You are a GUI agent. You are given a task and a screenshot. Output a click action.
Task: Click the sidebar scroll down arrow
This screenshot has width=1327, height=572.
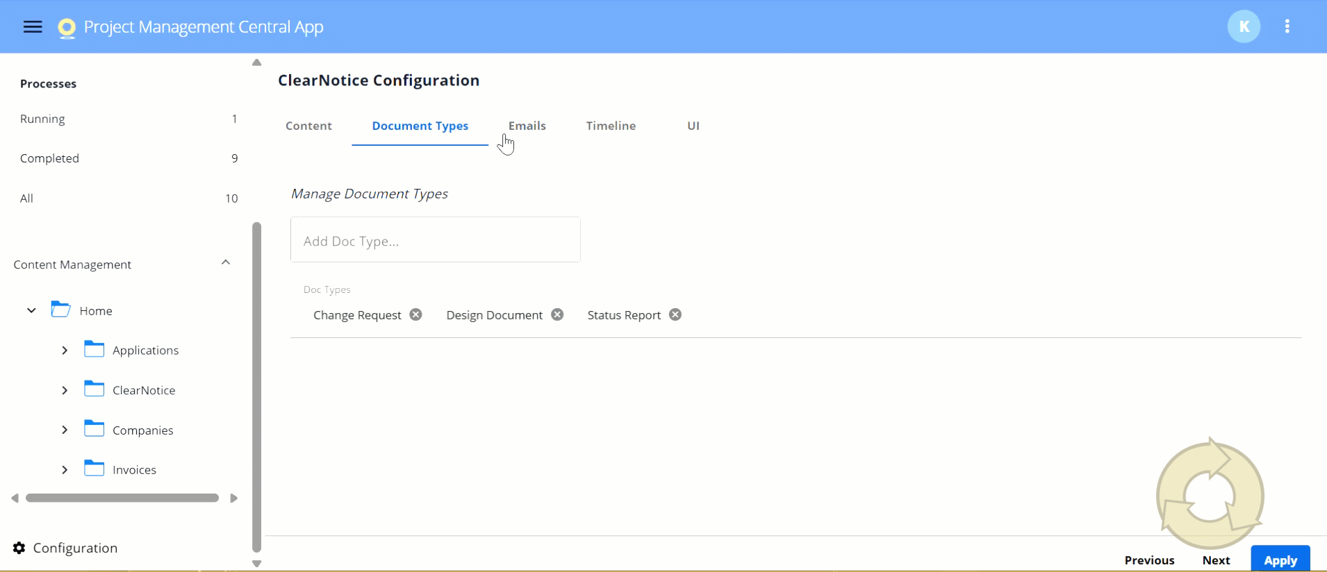pos(256,564)
